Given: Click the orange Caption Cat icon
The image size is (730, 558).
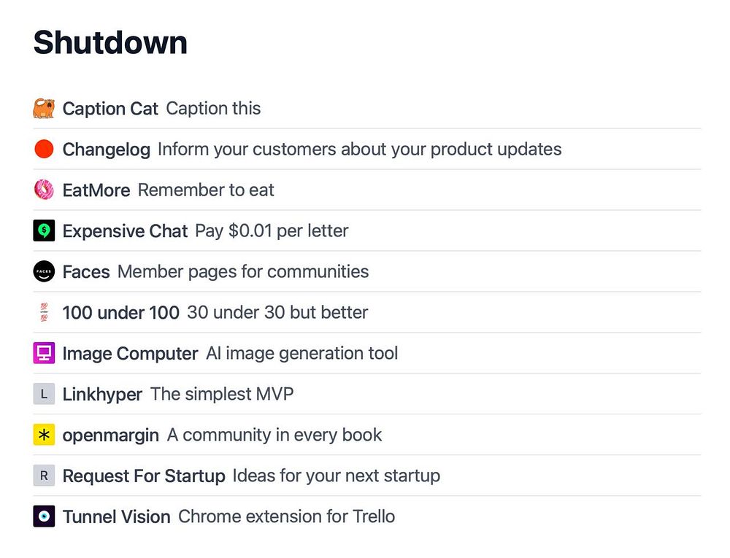Looking at the screenshot, I should [44, 109].
